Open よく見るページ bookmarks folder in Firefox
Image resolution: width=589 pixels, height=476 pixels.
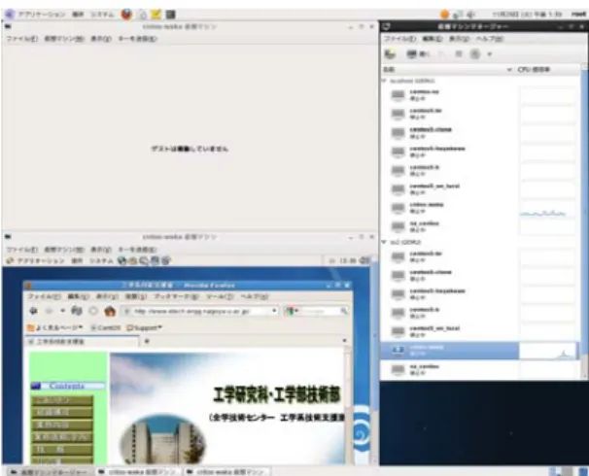click(54, 327)
